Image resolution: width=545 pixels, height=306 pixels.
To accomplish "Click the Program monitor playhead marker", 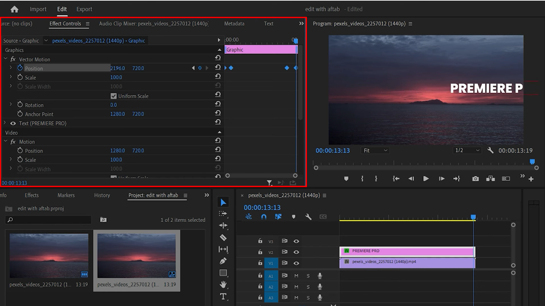I will point(532,162).
